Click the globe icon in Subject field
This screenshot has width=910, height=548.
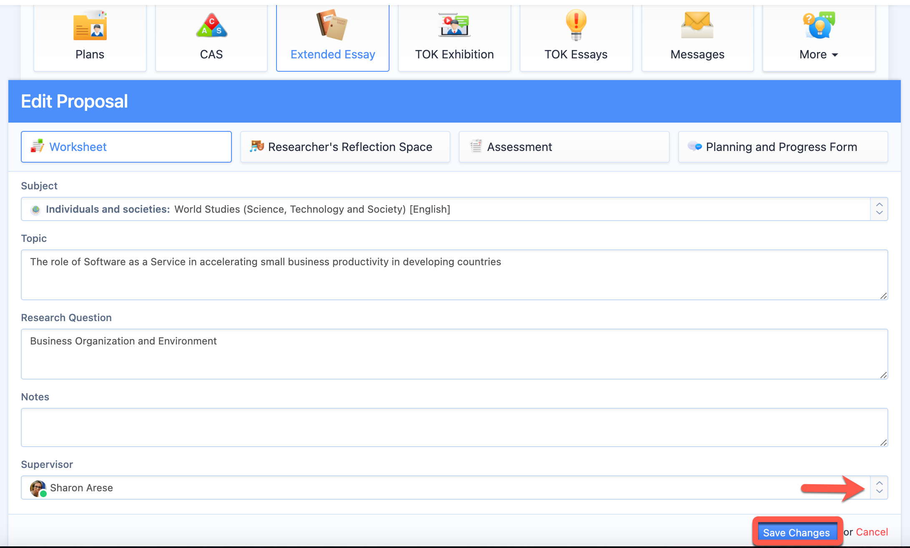point(36,209)
